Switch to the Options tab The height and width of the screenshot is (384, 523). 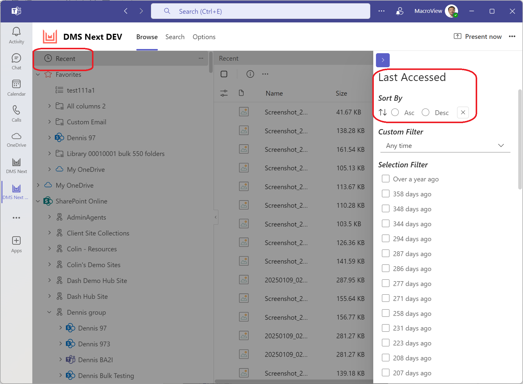click(x=204, y=37)
